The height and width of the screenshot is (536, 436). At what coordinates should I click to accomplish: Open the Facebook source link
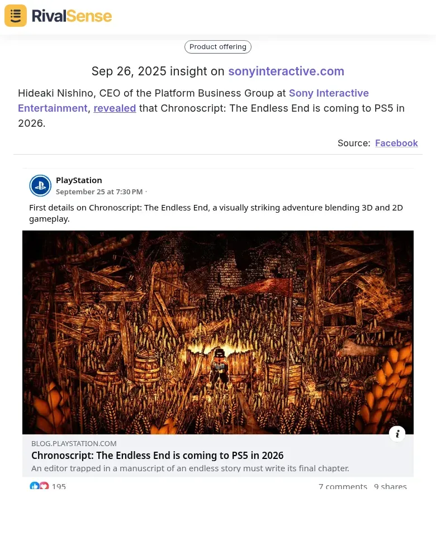[396, 143]
